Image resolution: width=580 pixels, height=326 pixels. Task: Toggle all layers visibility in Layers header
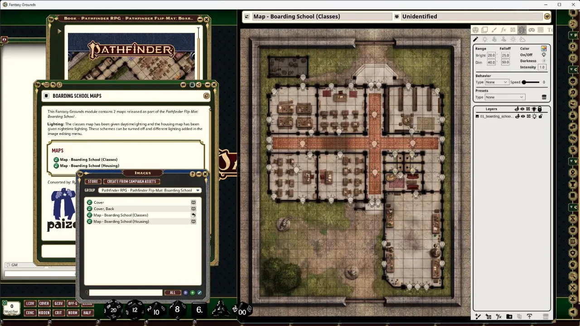(x=522, y=109)
